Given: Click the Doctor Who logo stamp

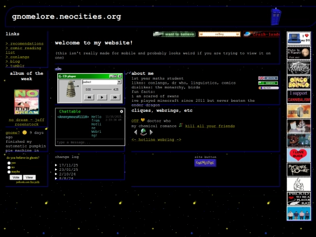Looking at the screenshot, I should point(298,111).
